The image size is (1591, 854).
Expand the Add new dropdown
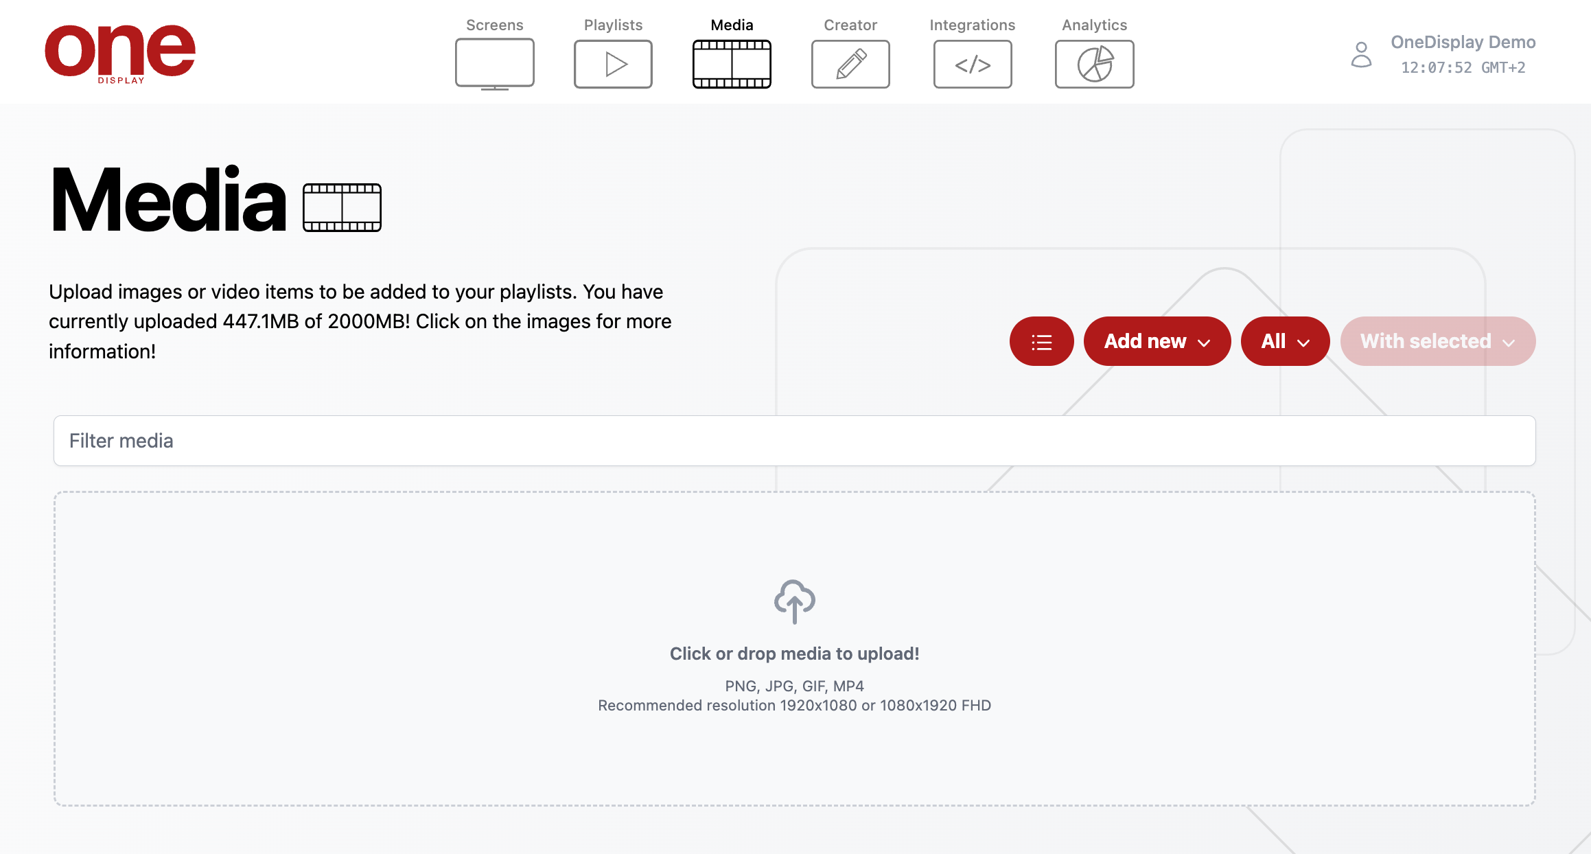pyautogui.click(x=1157, y=341)
